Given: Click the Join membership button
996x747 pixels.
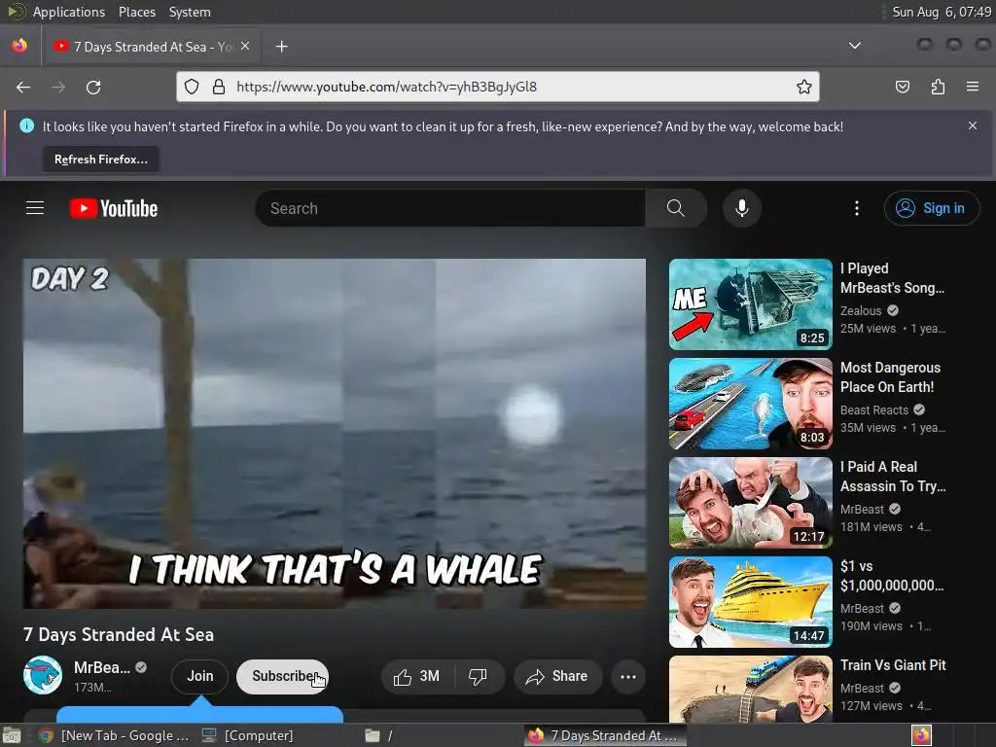Looking at the screenshot, I should click(199, 677).
